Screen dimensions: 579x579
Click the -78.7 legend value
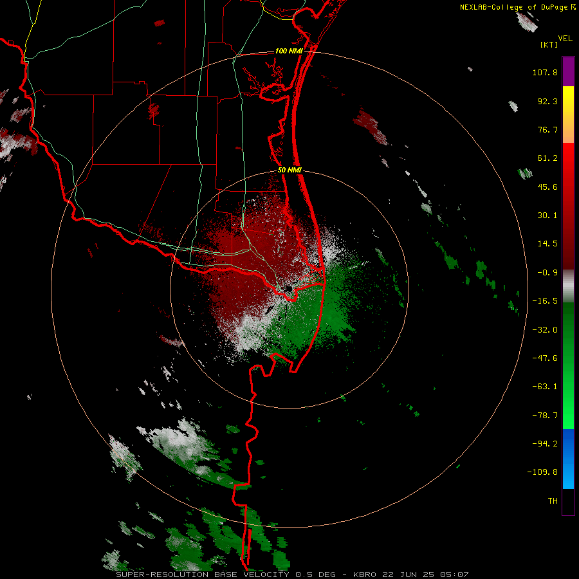point(545,416)
